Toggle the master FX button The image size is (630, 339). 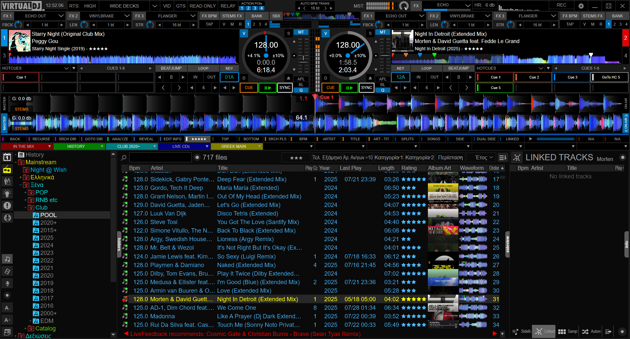click(416, 6)
